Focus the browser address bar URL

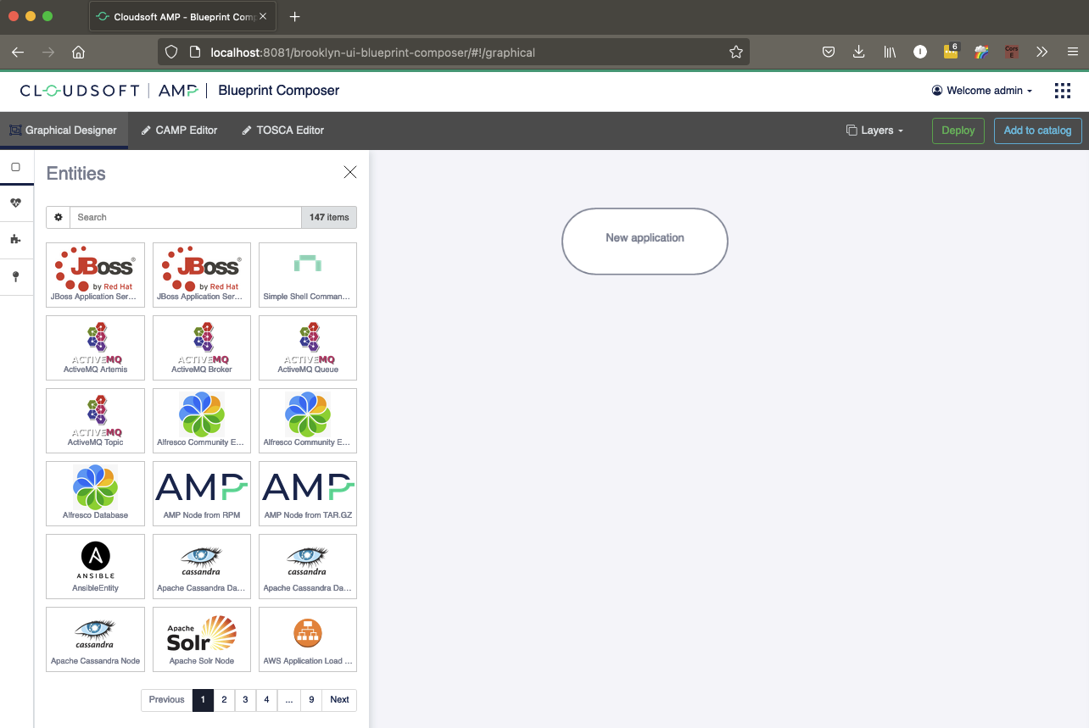[372, 52]
